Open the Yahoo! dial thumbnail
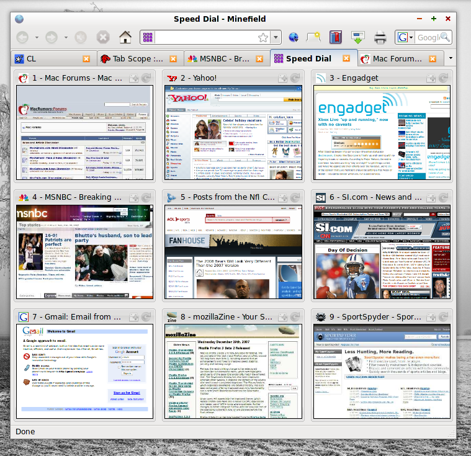Image resolution: width=471 pixels, height=456 pixels. [233, 133]
